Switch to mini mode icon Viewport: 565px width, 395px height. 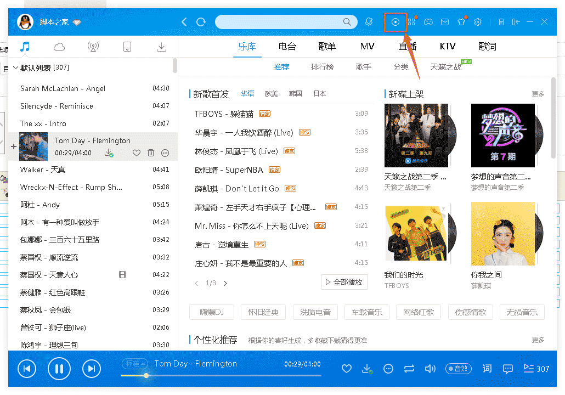[x=516, y=22]
